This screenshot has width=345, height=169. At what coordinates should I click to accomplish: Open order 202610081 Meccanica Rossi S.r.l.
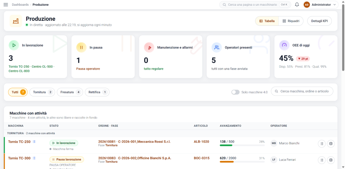tap(134, 142)
